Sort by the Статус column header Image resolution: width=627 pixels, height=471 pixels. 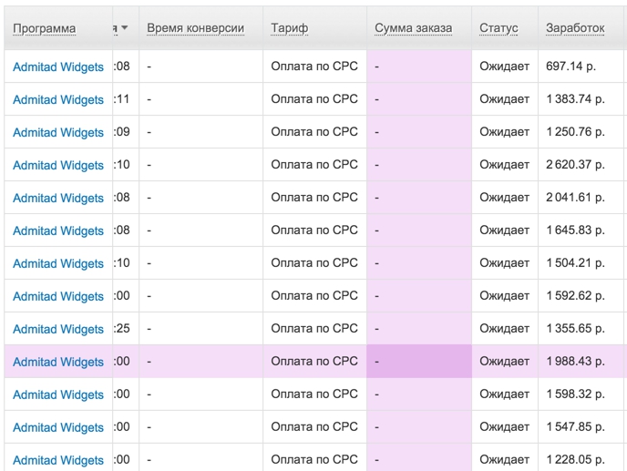[x=499, y=28]
